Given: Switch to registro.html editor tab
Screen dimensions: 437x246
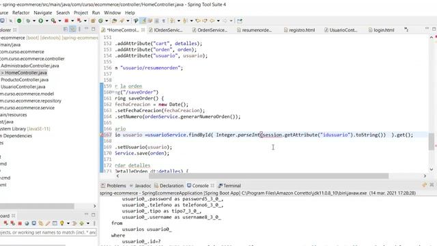Looking at the screenshot, I should [300, 30].
